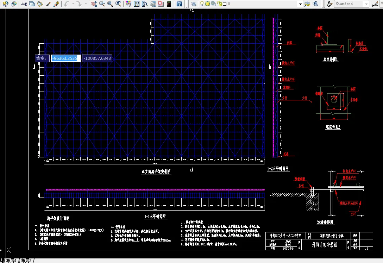Screen dimensions: 383x263
Task: Select the Zoom Realtime magnifier
Action: [x=102, y=4]
